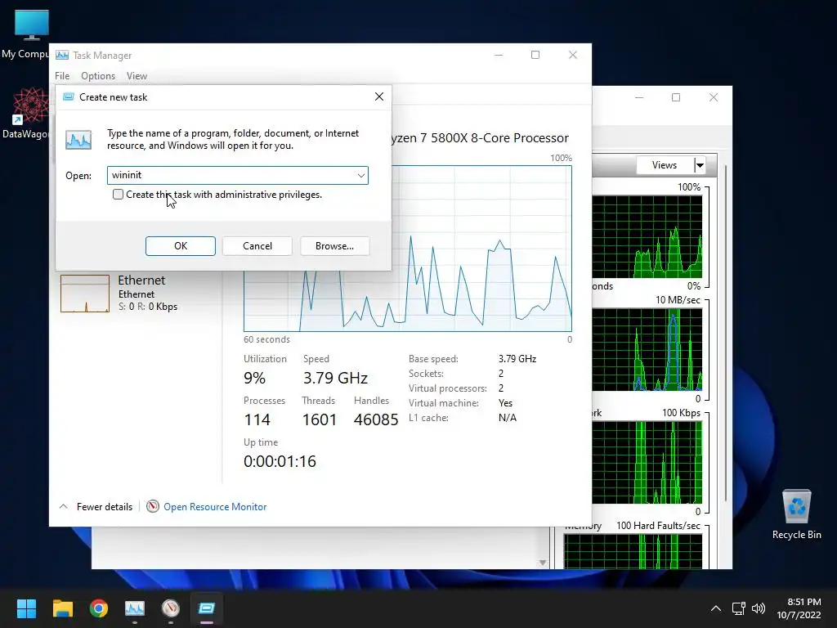
Task: Minimize the Resource Monitor window
Action: (639, 97)
